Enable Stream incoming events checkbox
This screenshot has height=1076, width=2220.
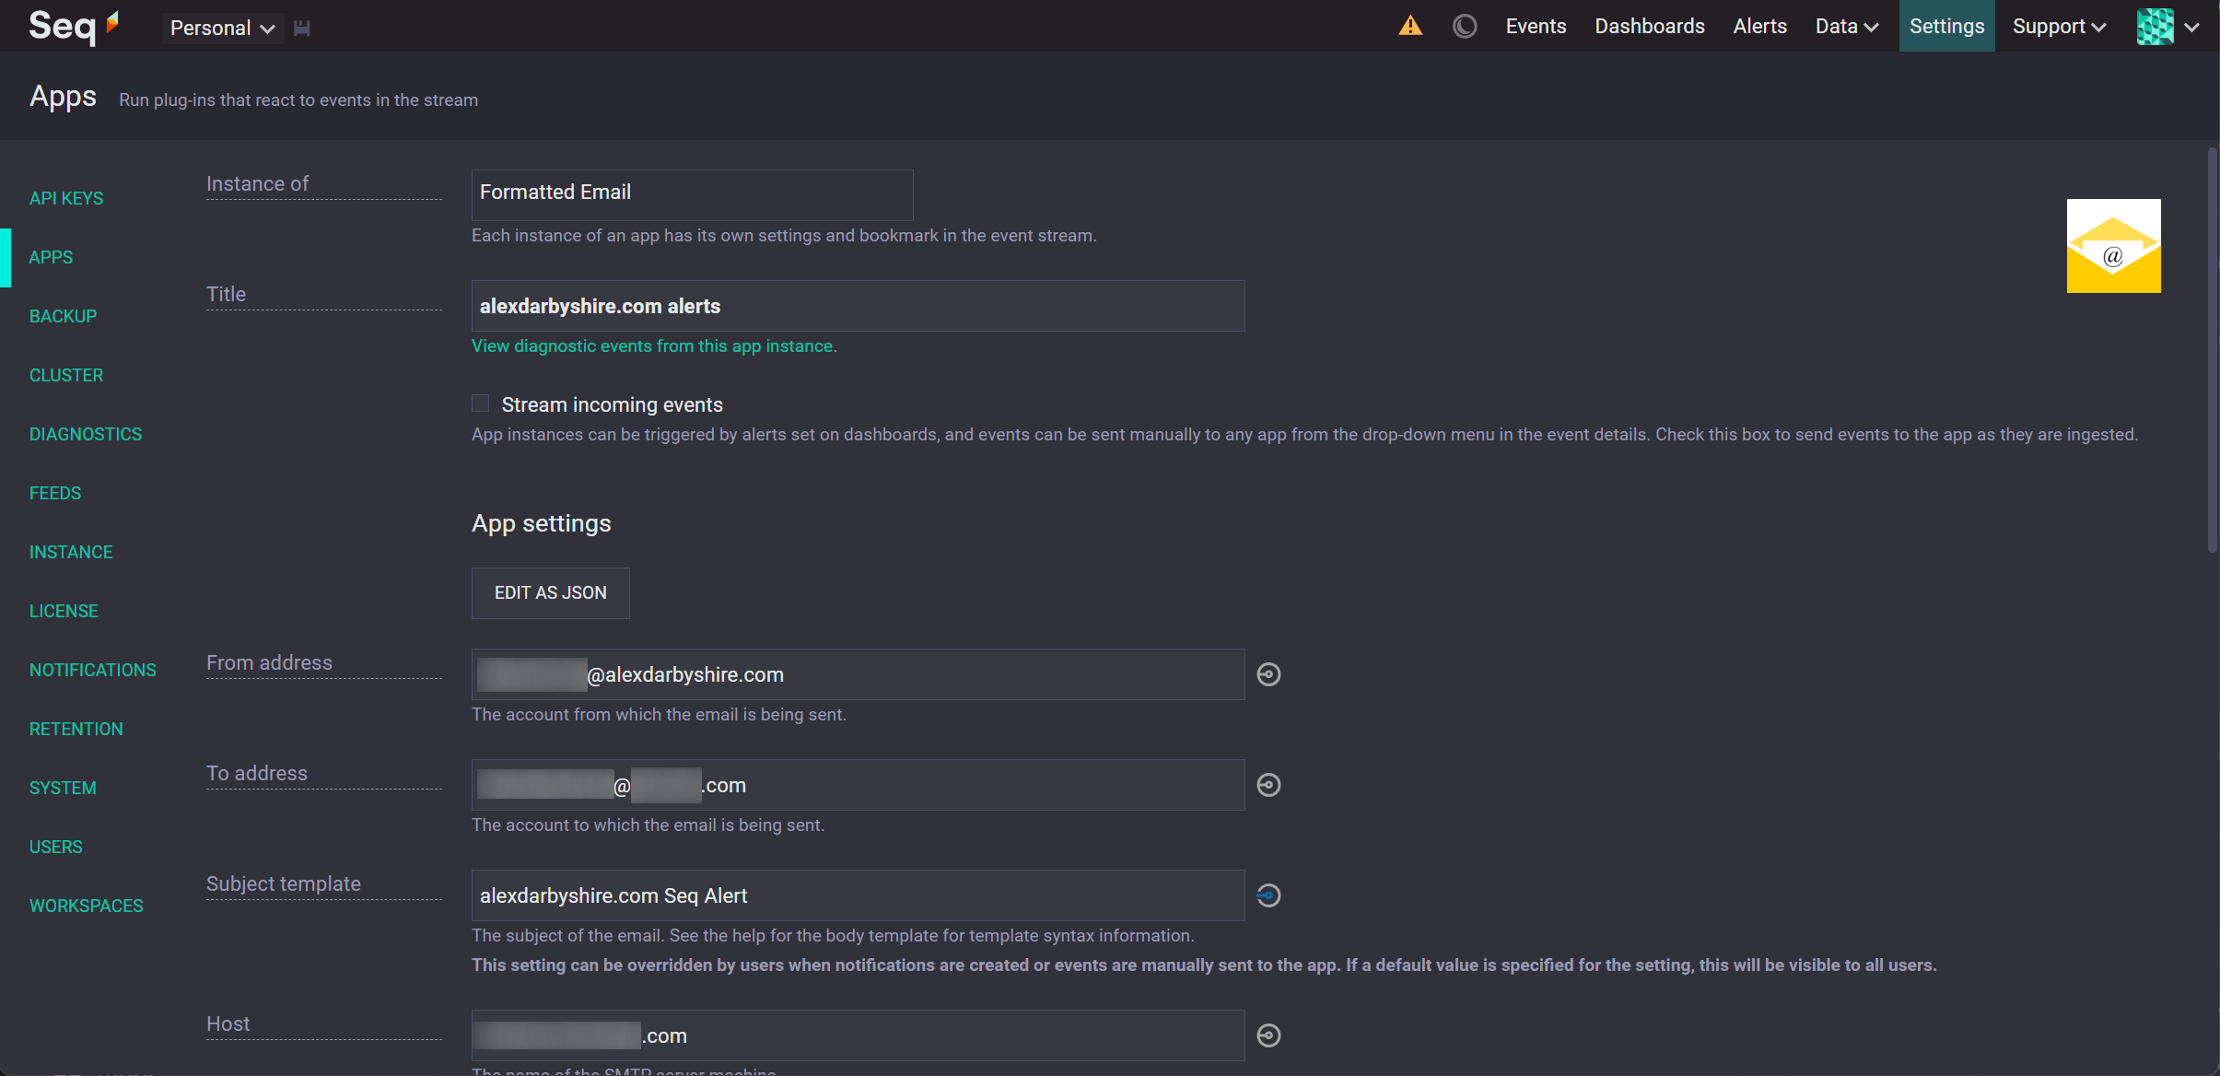coord(480,403)
